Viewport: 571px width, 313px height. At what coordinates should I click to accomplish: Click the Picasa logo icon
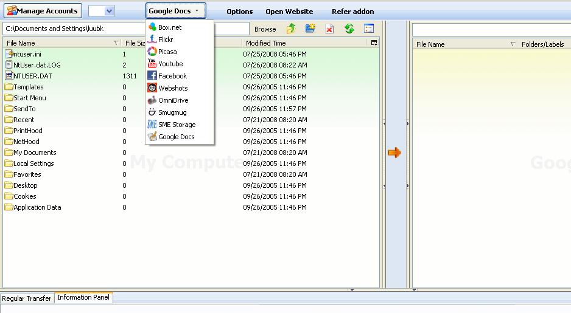point(152,51)
